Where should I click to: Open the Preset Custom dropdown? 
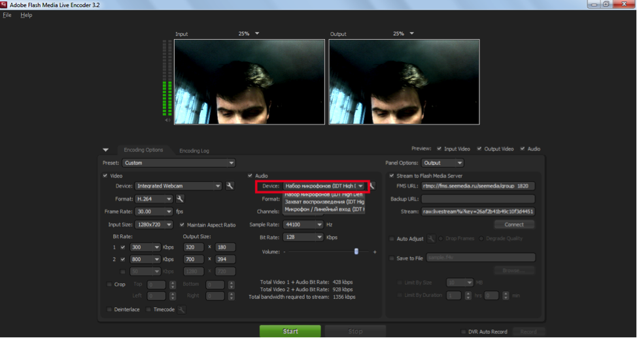coord(179,163)
